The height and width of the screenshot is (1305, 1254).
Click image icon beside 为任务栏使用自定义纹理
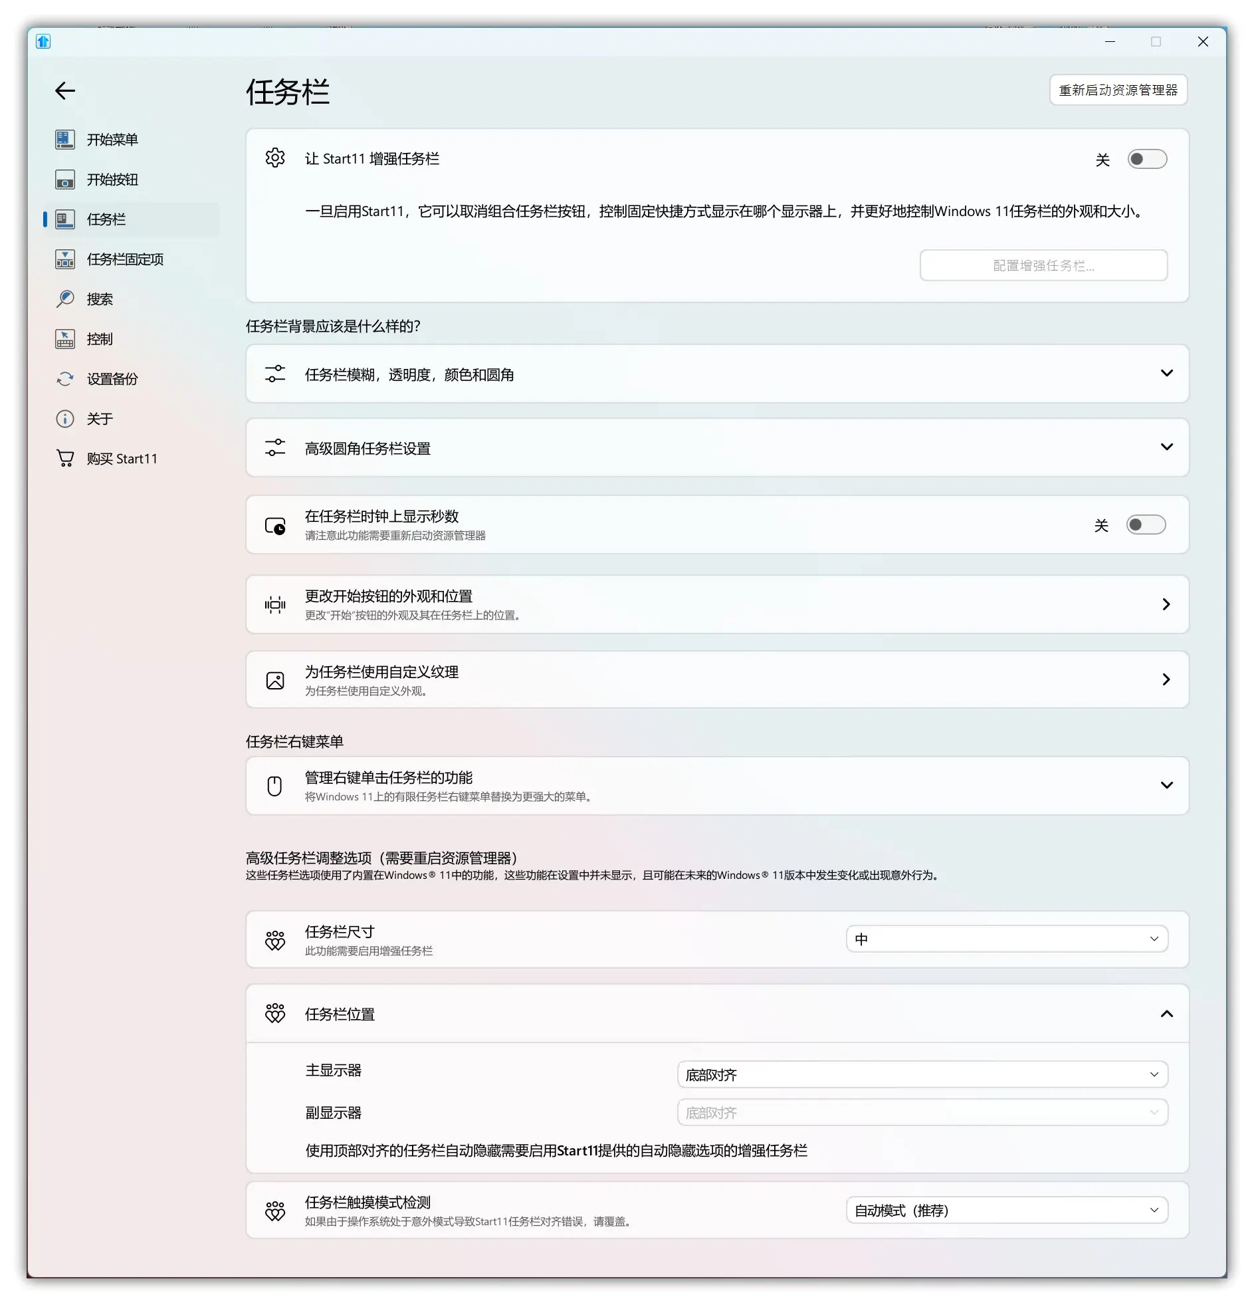point(275,680)
